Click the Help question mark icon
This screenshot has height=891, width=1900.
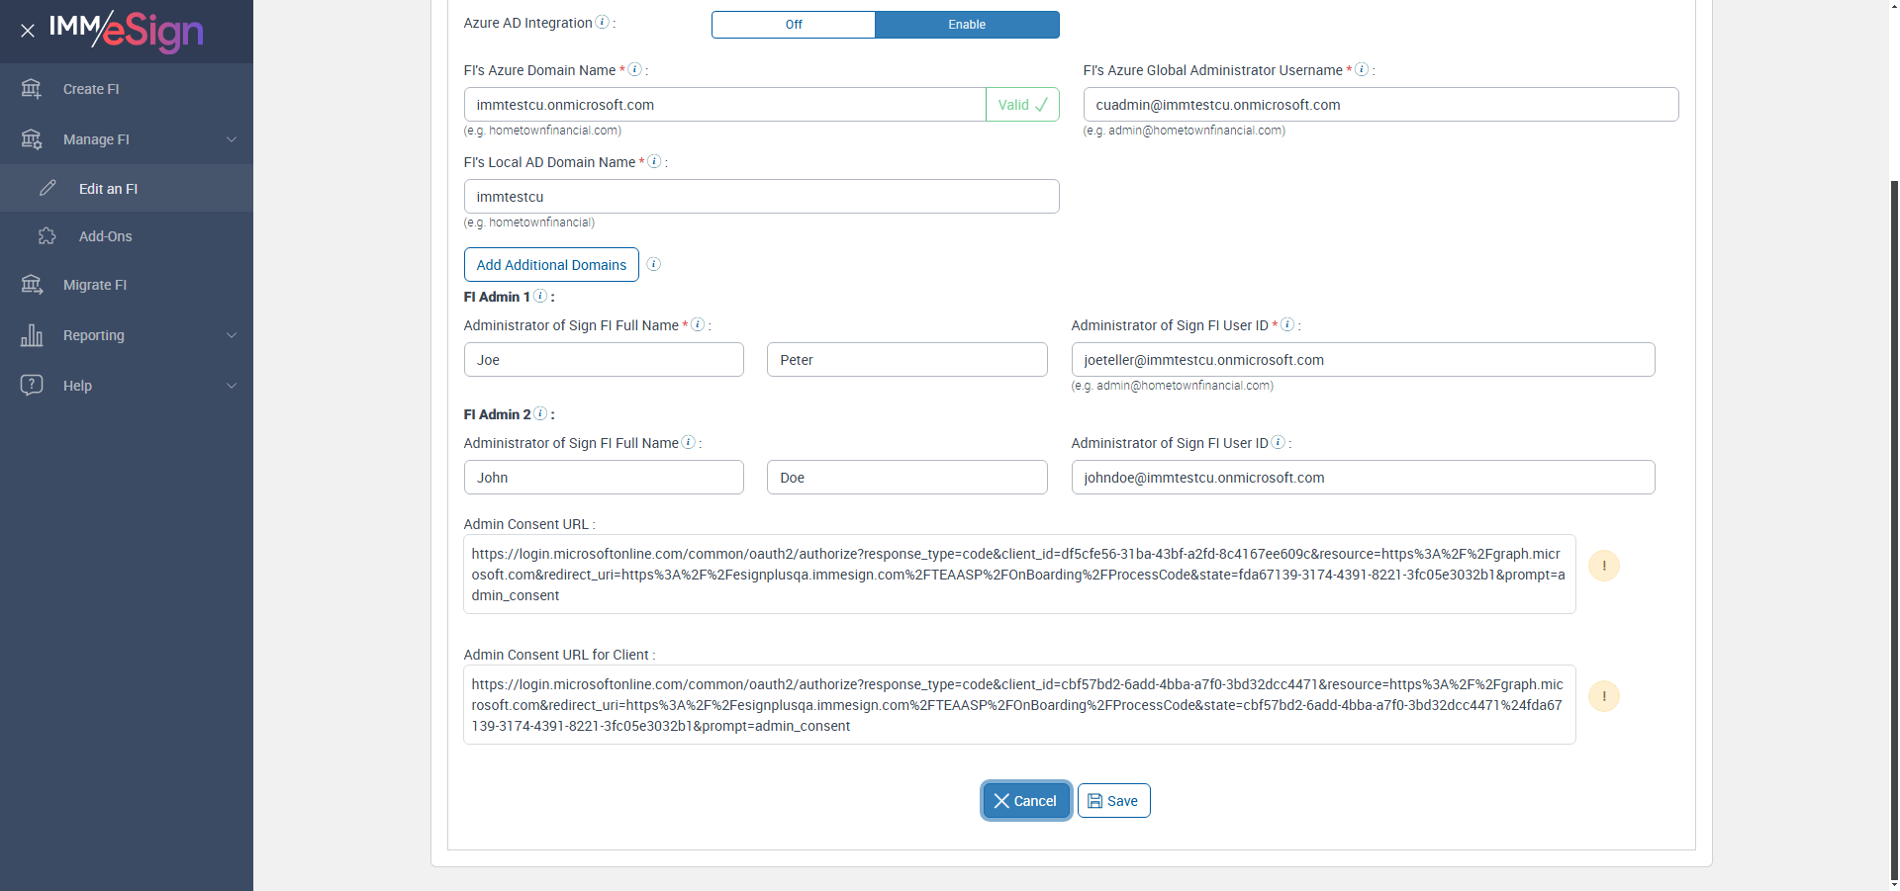32,385
